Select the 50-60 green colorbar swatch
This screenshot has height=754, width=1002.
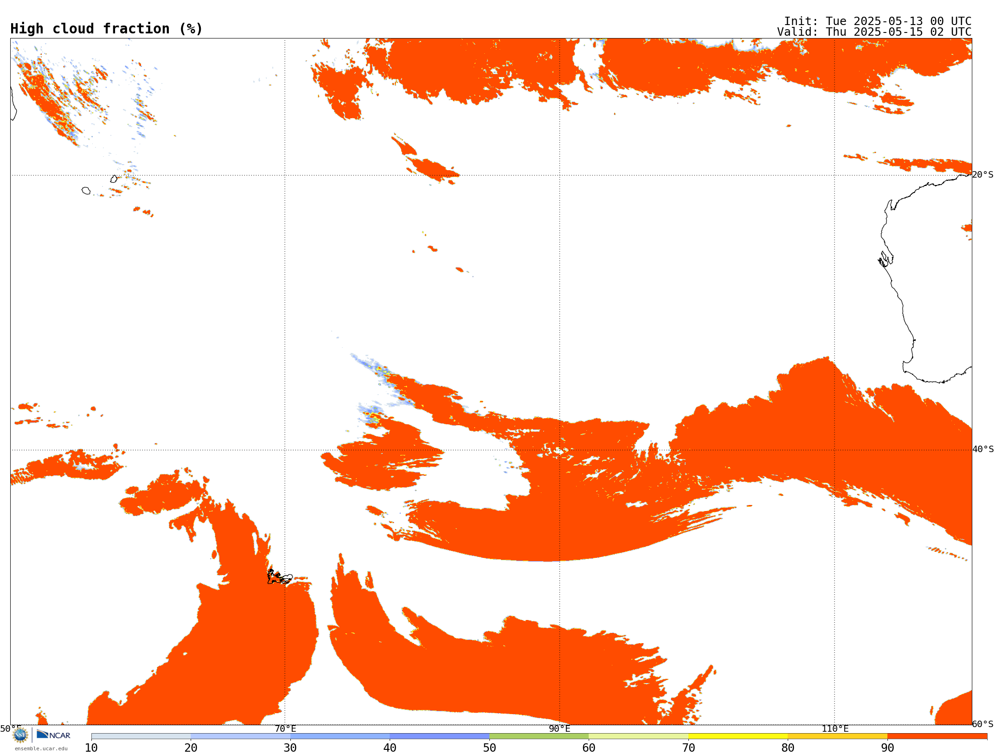(x=539, y=736)
